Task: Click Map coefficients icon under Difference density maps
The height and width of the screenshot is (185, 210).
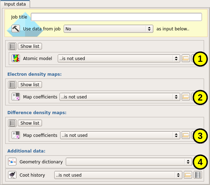Action: pos(16,135)
